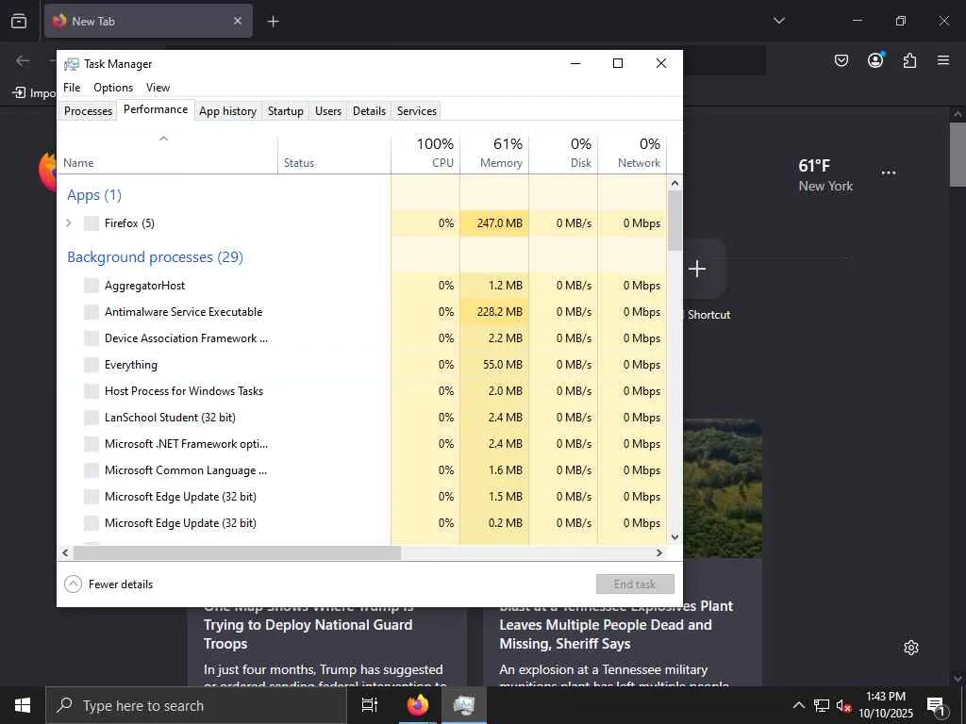966x724 pixels.
Task: Click the Background processes (29) group heading
Action: point(156,257)
